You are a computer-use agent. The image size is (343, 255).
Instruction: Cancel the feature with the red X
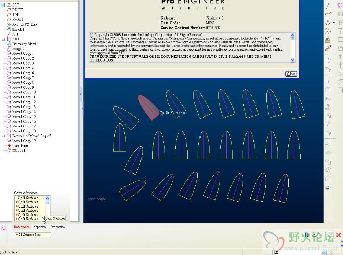(x=338, y=235)
